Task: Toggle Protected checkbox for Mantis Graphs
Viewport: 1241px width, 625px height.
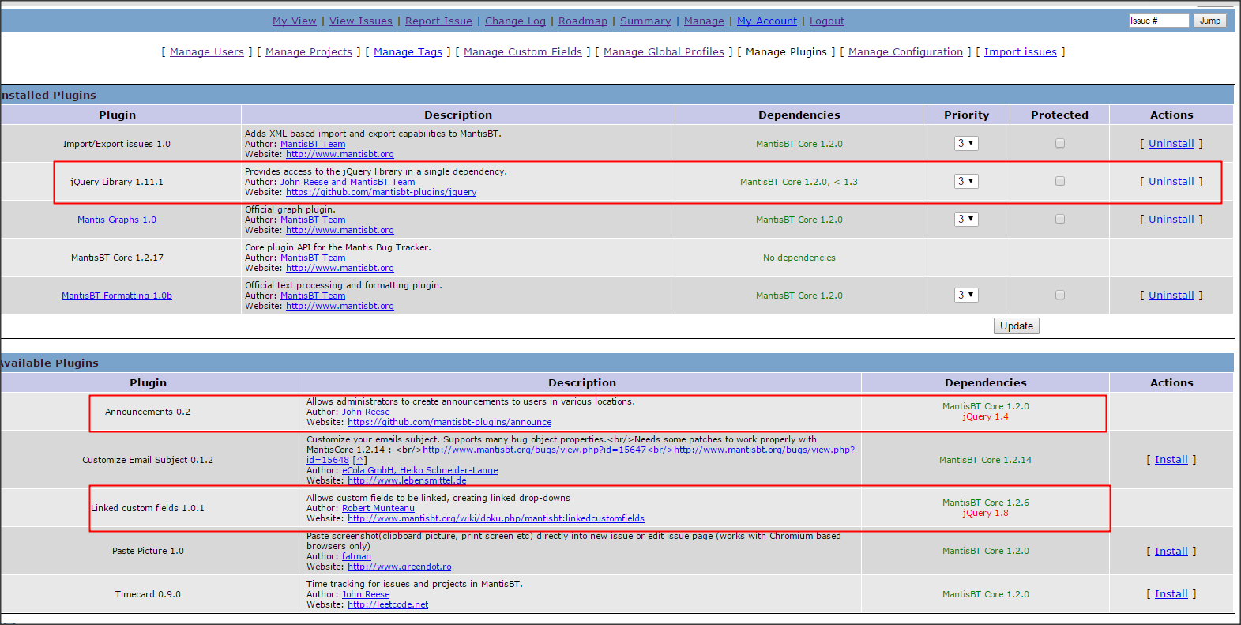Action: tap(1060, 220)
